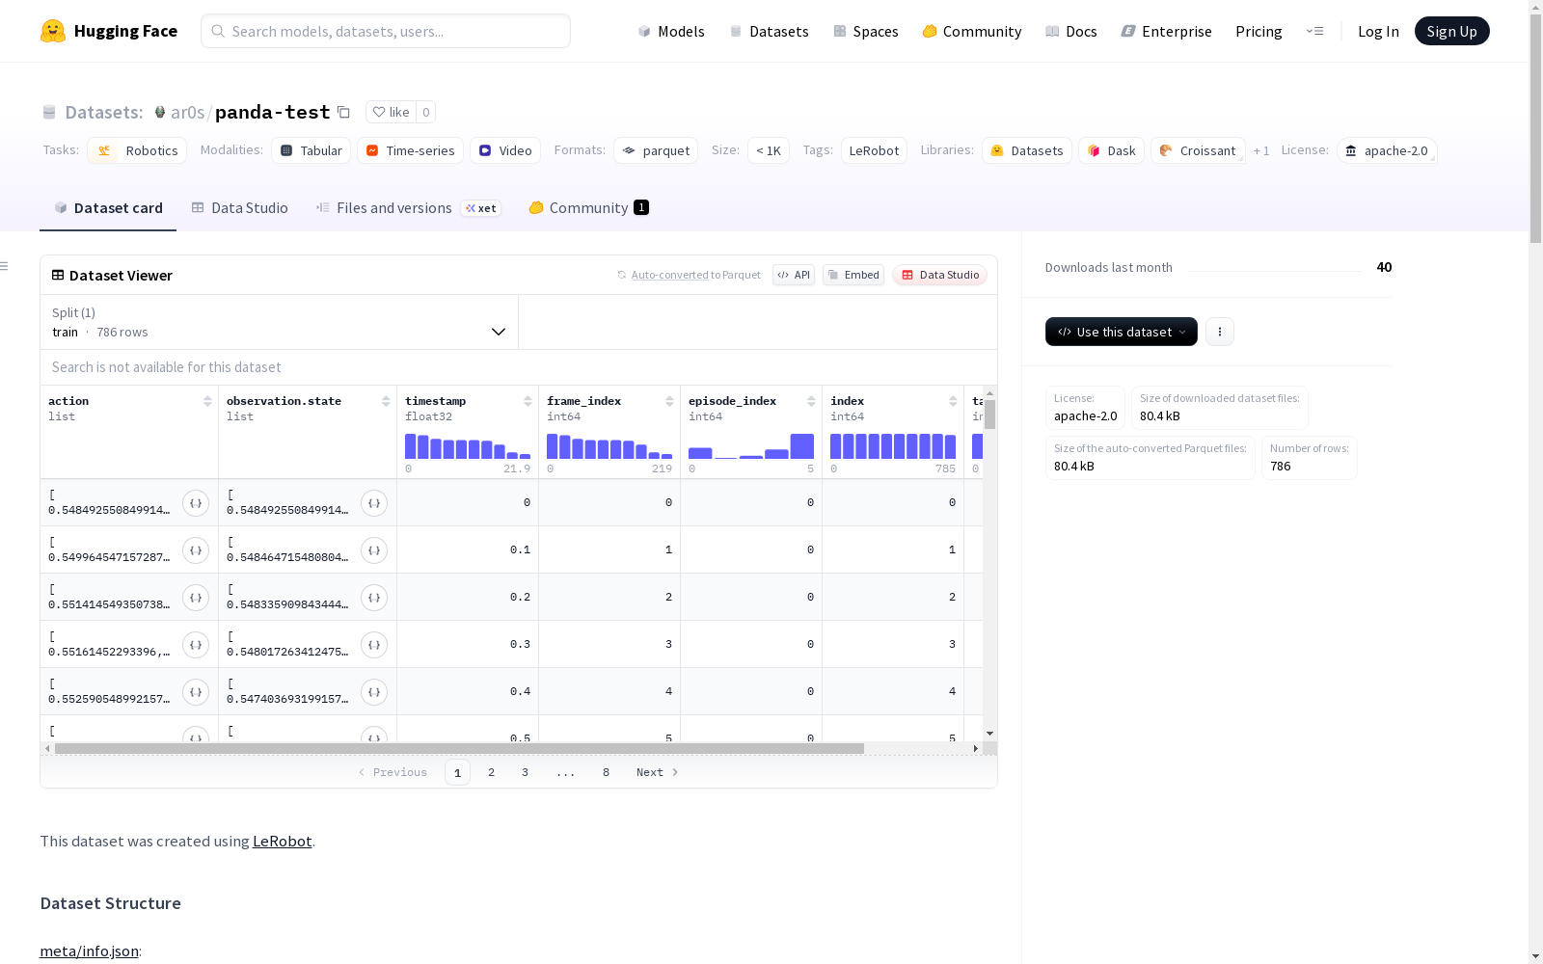Copy dataset name with copy icon
This screenshot has height=964, width=1543.
tap(343, 112)
